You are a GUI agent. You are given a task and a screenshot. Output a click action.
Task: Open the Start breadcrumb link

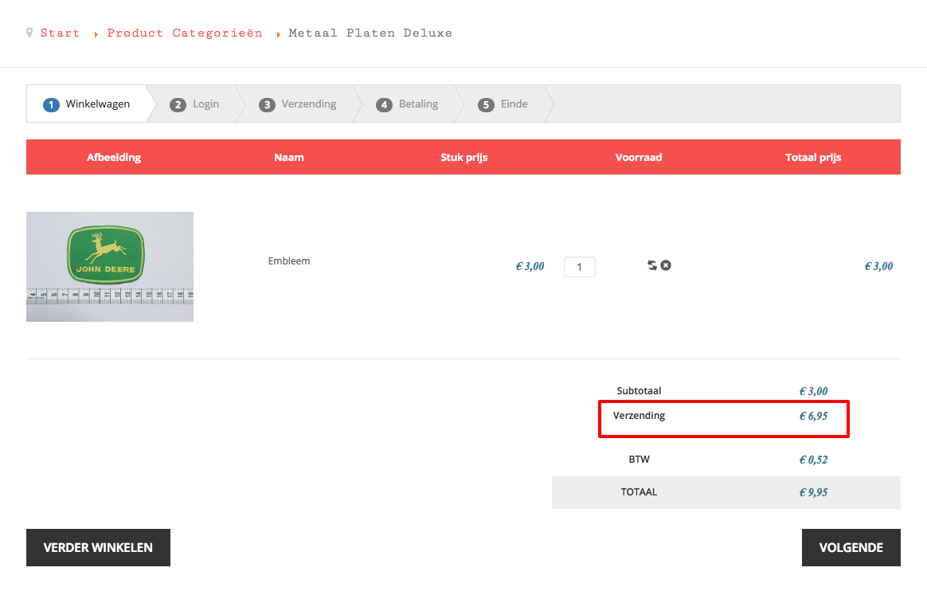60,33
